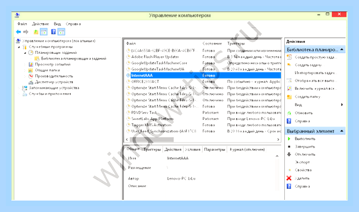Sort by the Состояние column header

pyautogui.click(x=212, y=43)
